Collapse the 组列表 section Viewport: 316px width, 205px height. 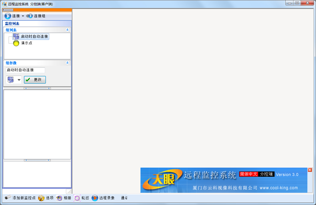[x=67, y=30]
